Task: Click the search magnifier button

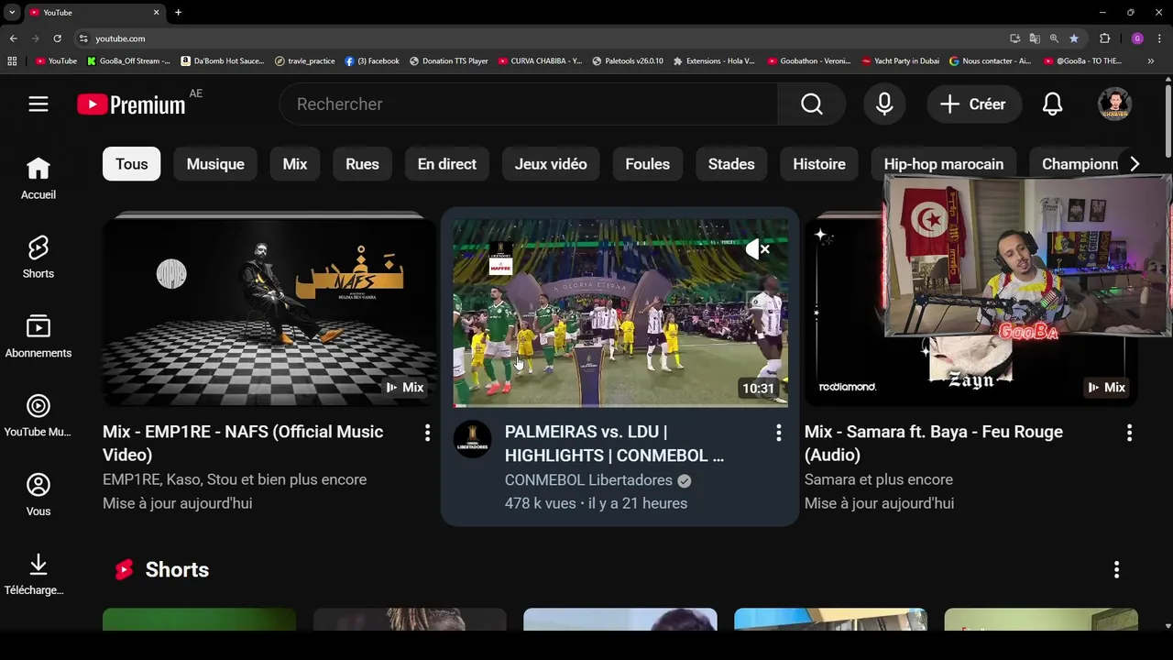Action: 812,104
